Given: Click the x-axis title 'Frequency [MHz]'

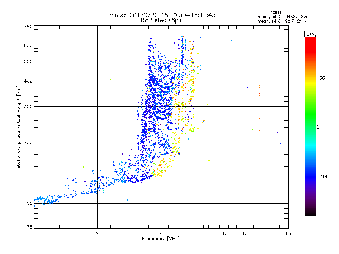Looking at the screenshot, I should click(x=161, y=239).
